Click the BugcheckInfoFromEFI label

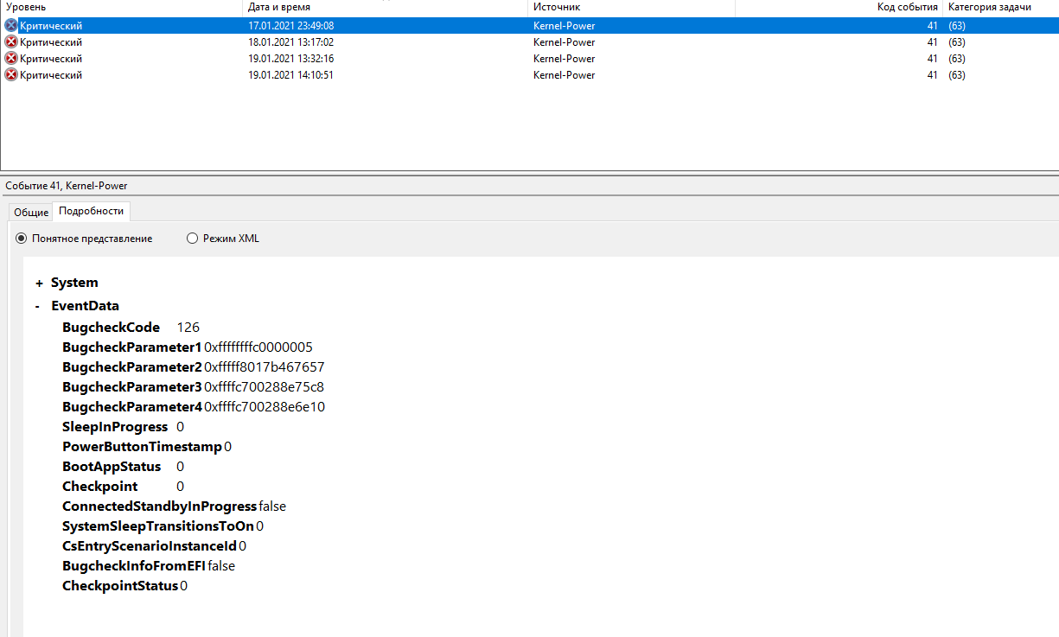pos(134,566)
